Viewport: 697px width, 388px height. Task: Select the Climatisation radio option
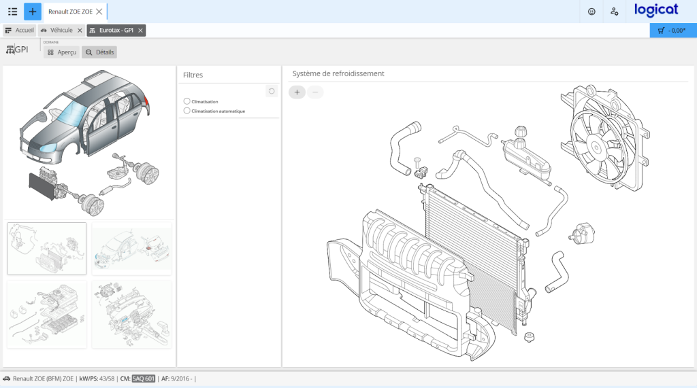point(187,101)
